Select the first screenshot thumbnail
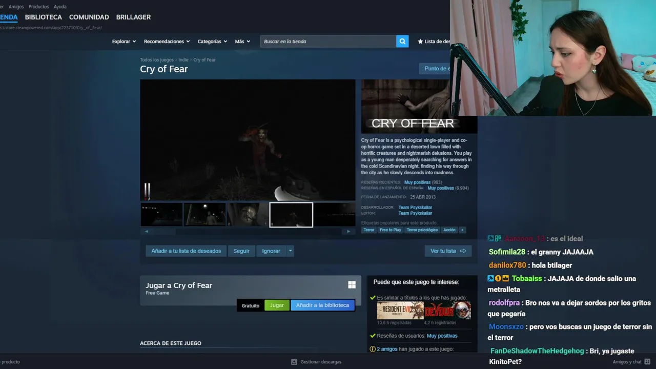This screenshot has height=369, width=656. click(161, 215)
